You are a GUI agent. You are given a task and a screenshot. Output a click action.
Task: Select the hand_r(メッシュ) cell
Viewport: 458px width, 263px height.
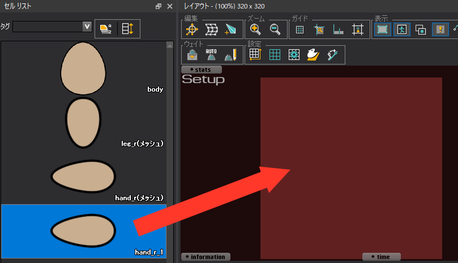click(x=84, y=177)
